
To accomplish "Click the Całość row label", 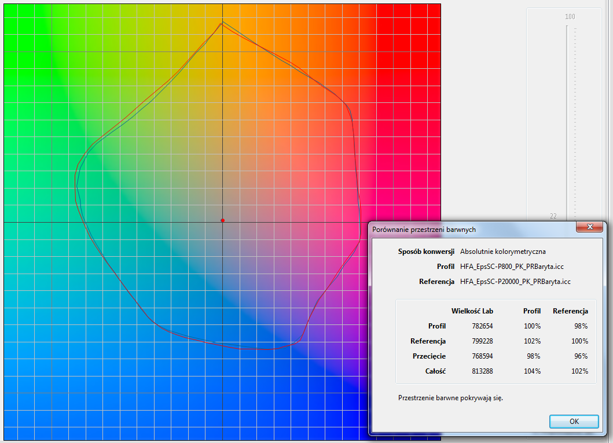I will click(x=435, y=371).
